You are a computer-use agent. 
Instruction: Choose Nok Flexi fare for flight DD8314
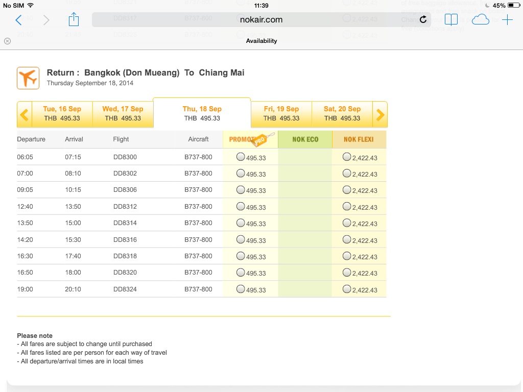pos(347,223)
